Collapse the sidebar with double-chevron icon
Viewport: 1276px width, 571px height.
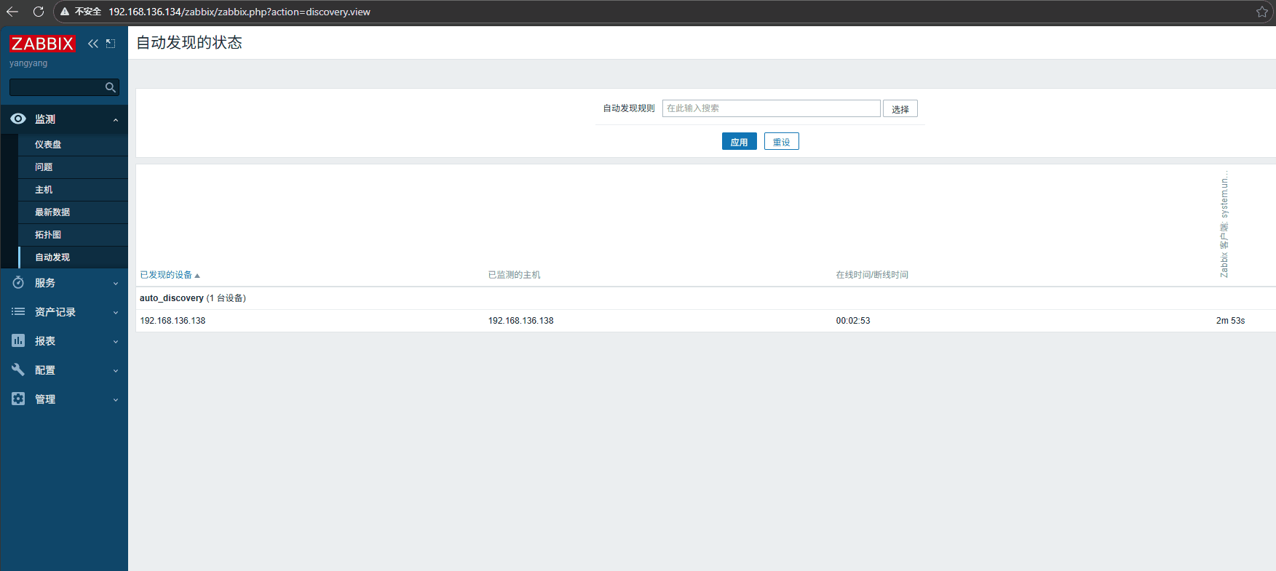pos(93,44)
